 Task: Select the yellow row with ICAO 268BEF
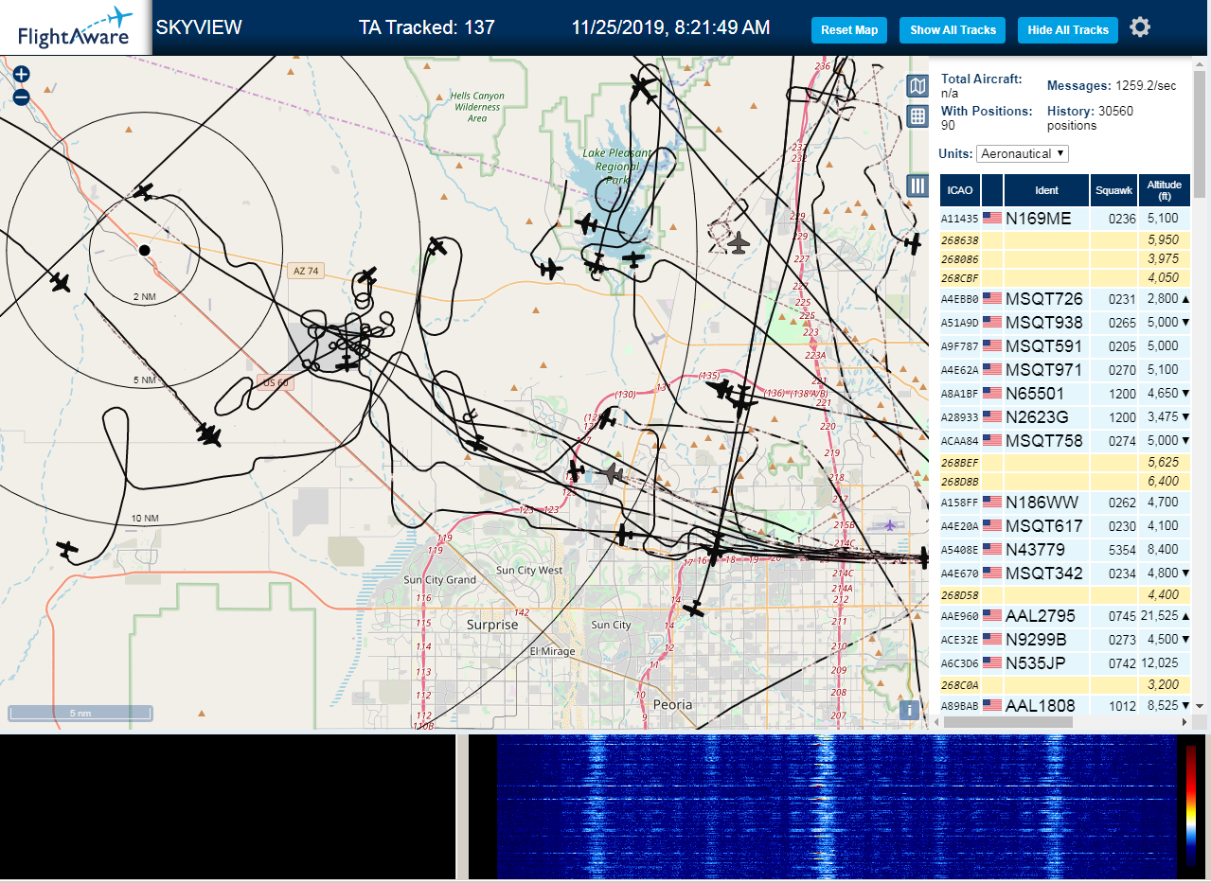(x=1064, y=462)
